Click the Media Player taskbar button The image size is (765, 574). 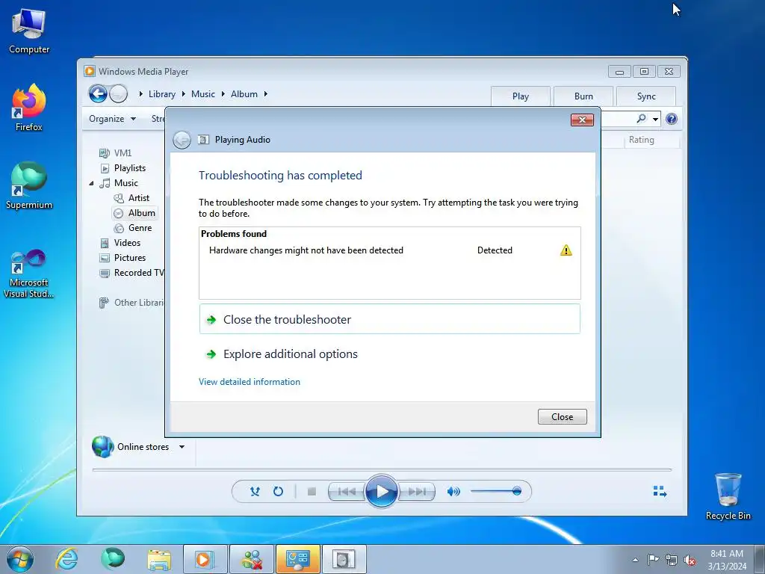pyautogui.click(x=205, y=559)
